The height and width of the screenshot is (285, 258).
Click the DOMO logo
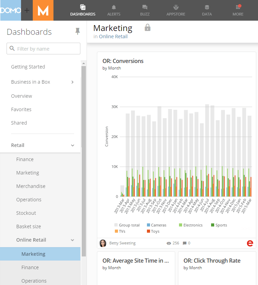pos(11,10)
